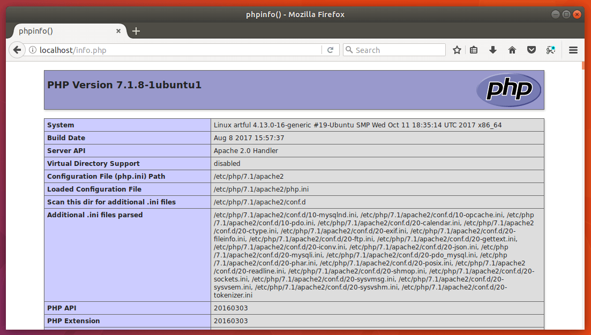The height and width of the screenshot is (335, 591).
Task: Open the Firefox hamburger menu
Action: 573,50
